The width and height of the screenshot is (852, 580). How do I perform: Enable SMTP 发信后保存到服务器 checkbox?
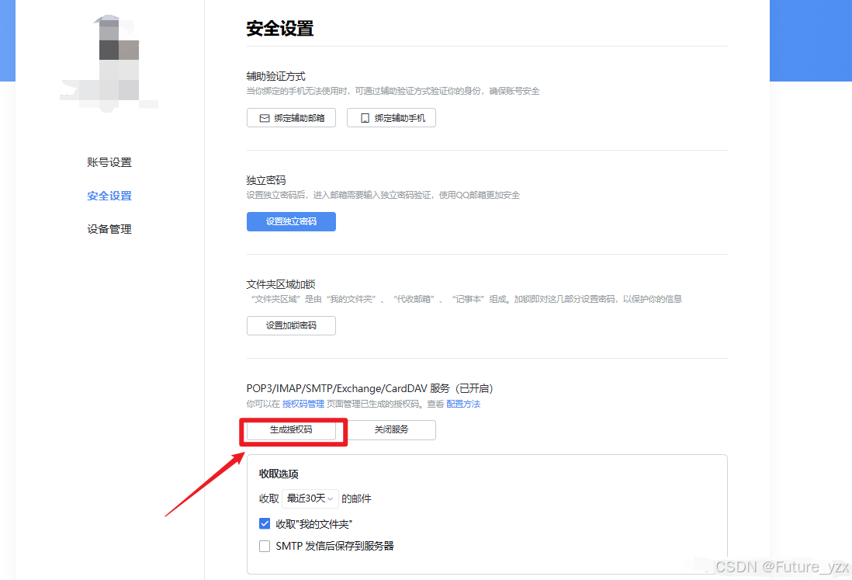(x=265, y=546)
